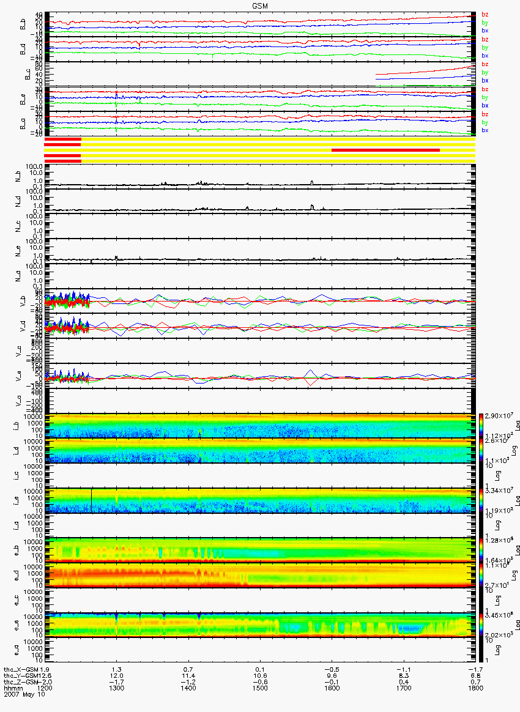
Task: Click the hhmm axis label
Action: 13,688
